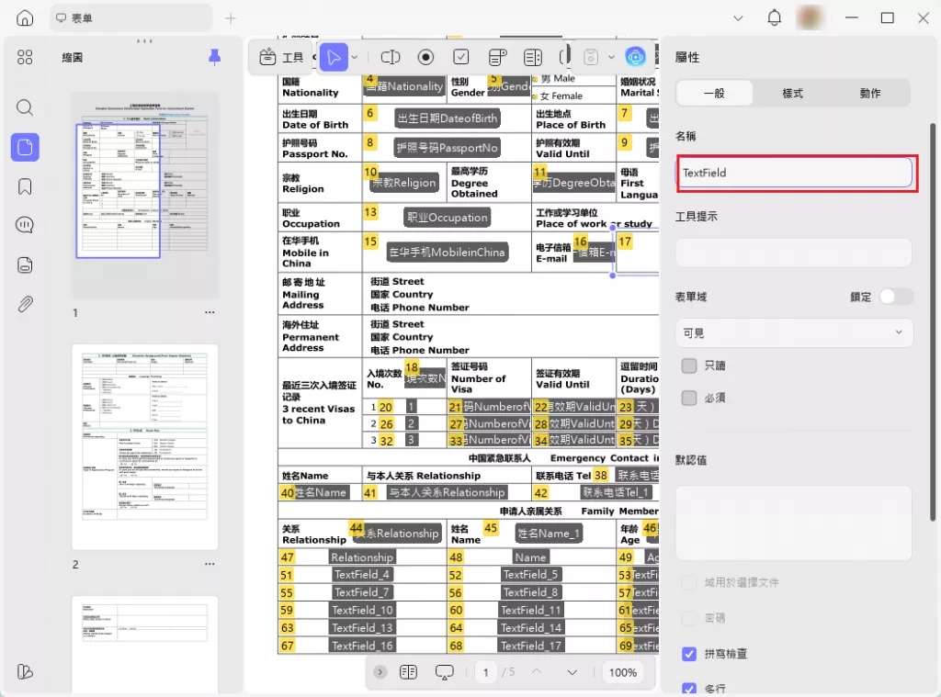
Task: Select the text field tool in toolbar
Action: pyautogui.click(x=391, y=57)
